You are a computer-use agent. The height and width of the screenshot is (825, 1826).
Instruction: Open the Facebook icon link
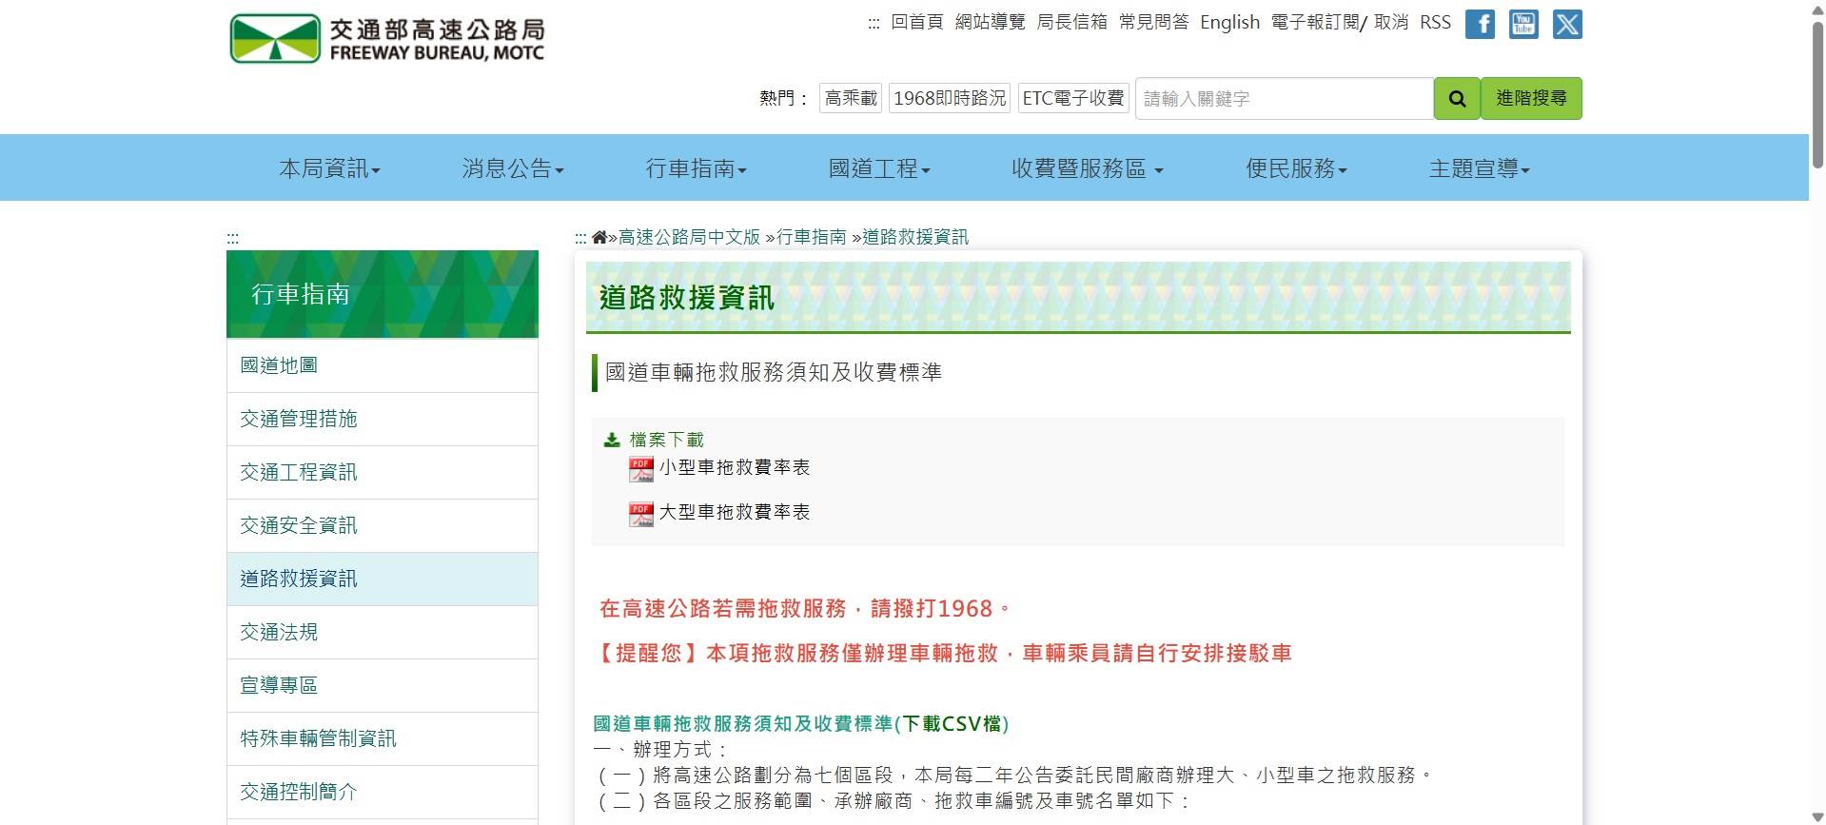[1480, 24]
